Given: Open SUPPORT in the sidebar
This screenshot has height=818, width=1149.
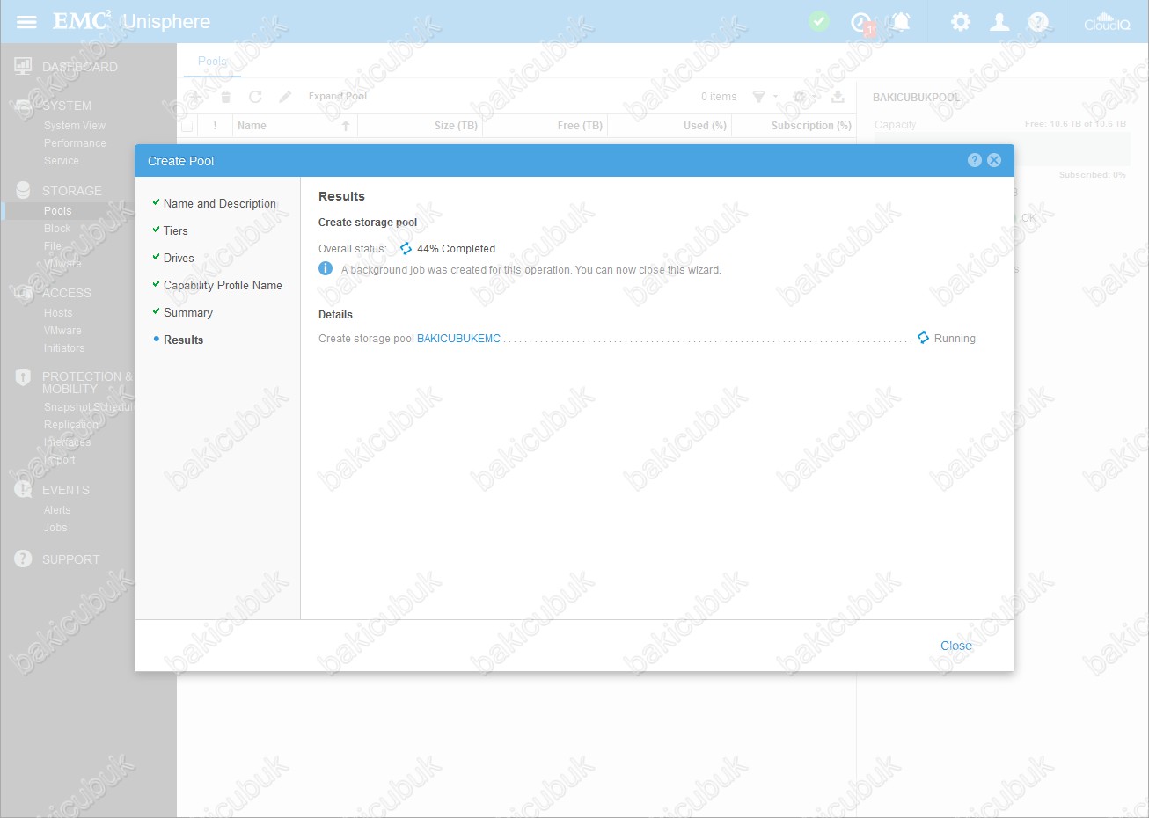Looking at the screenshot, I should coord(71,559).
